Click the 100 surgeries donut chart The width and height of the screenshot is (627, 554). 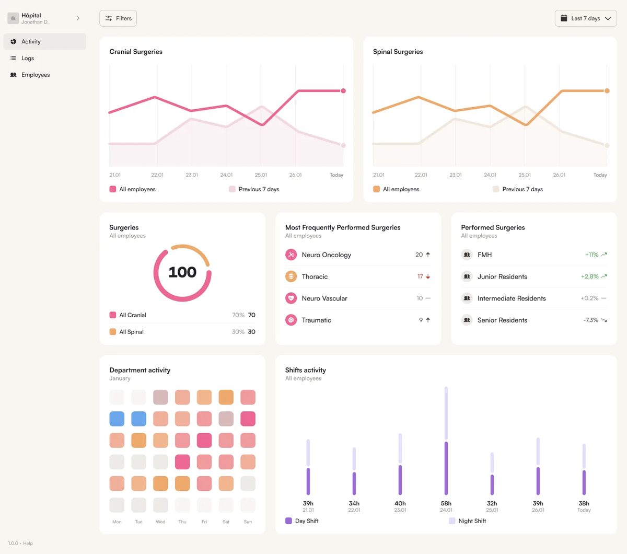(182, 273)
